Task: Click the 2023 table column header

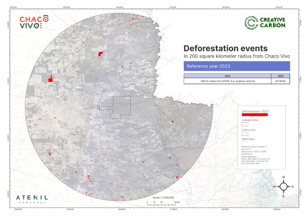Action: [280, 76]
